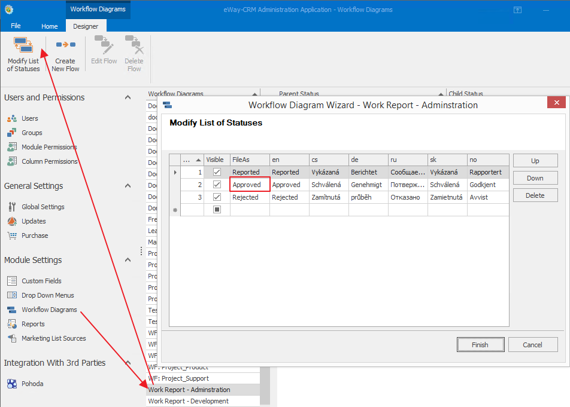Click the Down button
The image size is (570, 407).
point(535,178)
